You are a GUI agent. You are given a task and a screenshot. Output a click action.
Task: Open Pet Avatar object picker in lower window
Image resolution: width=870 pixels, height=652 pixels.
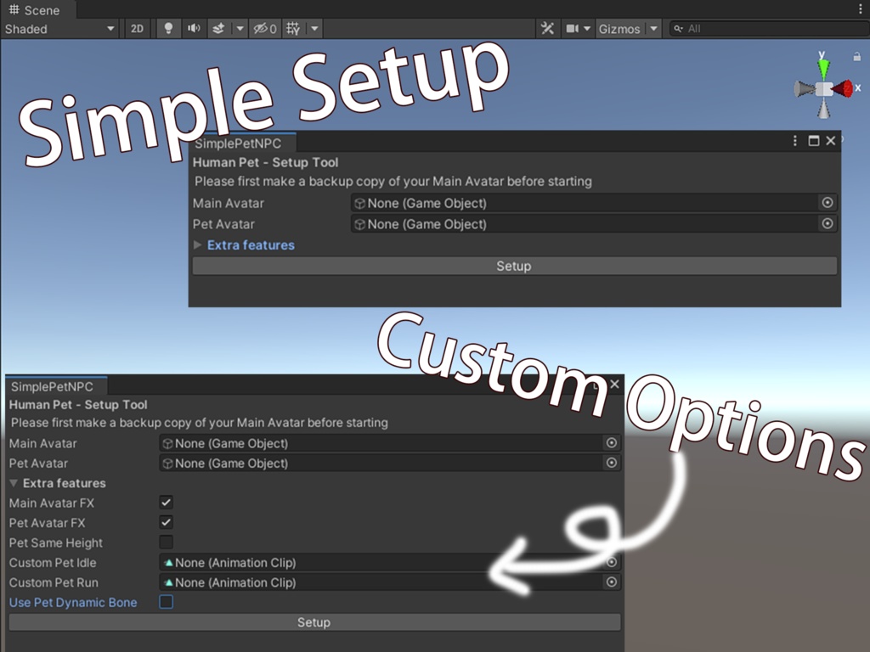pyautogui.click(x=612, y=463)
